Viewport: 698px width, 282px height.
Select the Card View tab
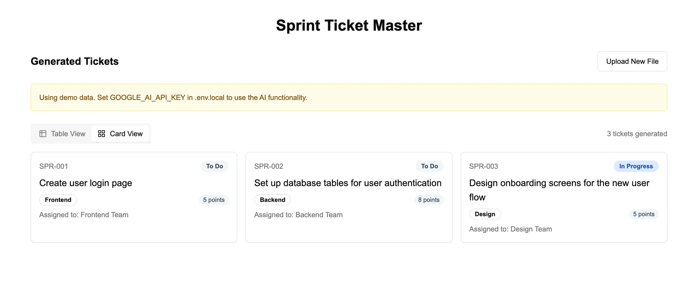[x=120, y=134]
